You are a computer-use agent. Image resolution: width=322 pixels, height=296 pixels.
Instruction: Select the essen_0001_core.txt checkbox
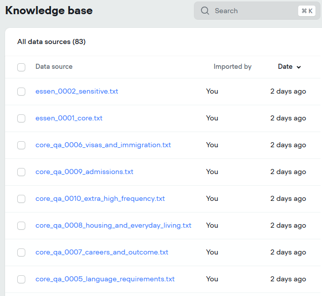coord(21,118)
